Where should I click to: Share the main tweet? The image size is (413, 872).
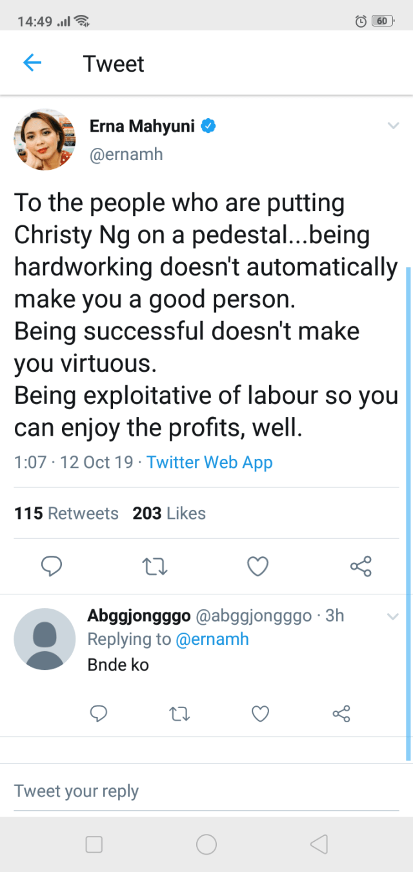360,567
